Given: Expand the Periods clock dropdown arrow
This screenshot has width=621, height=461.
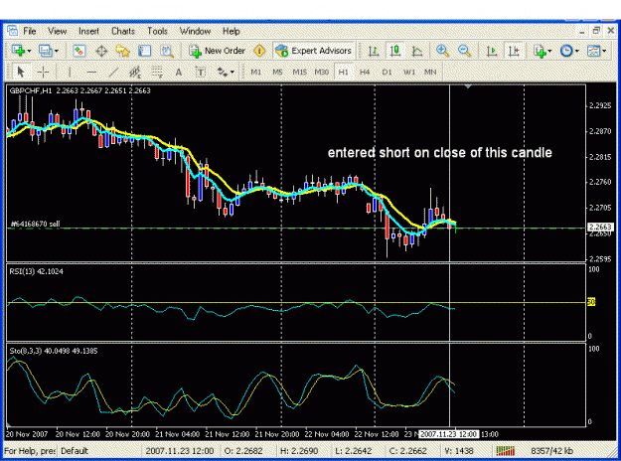Looking at the screenshot, I should 577,51.
